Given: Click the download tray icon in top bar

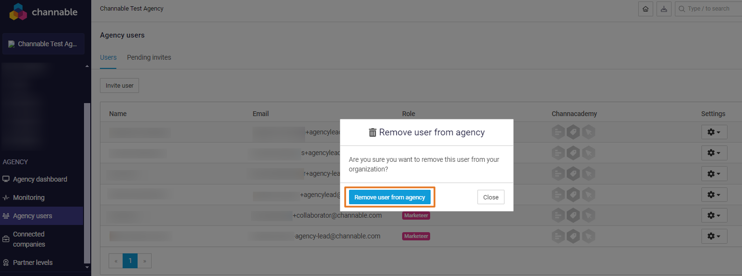Looking at the screenshot, I should [x=664, y=9].
